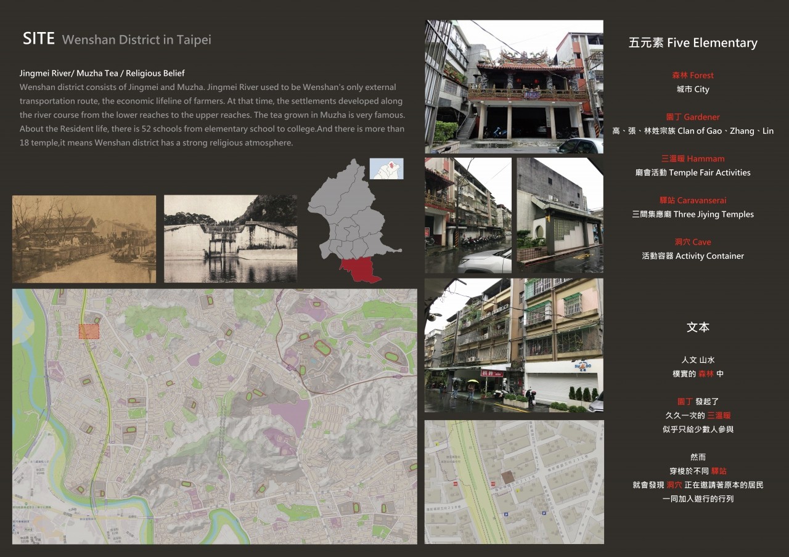Select the photo of grey building with stairs
Viewport: 789px width, 557px height.
[560, 215]
